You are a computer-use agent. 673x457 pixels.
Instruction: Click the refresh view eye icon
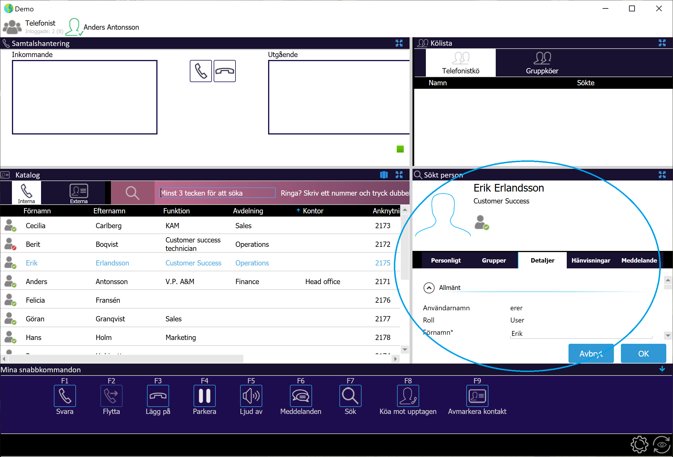click(662, 444)
